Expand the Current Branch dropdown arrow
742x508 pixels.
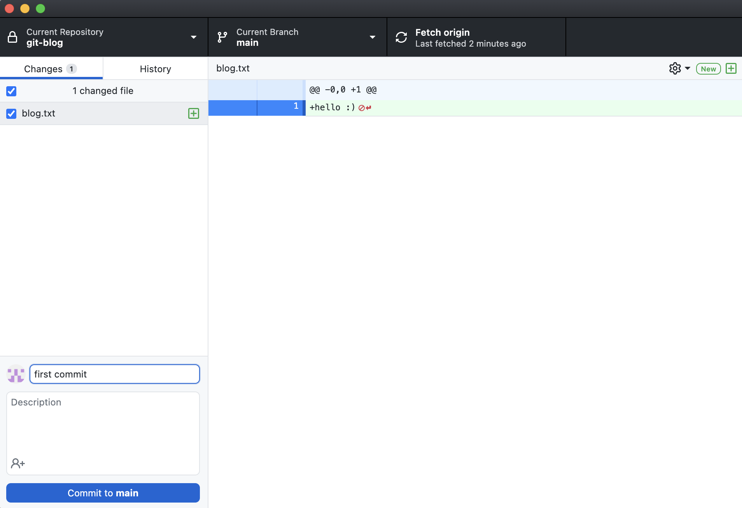point(373,37)
